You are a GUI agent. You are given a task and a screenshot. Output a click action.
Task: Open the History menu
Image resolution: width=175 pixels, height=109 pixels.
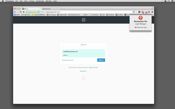[32, 1]
